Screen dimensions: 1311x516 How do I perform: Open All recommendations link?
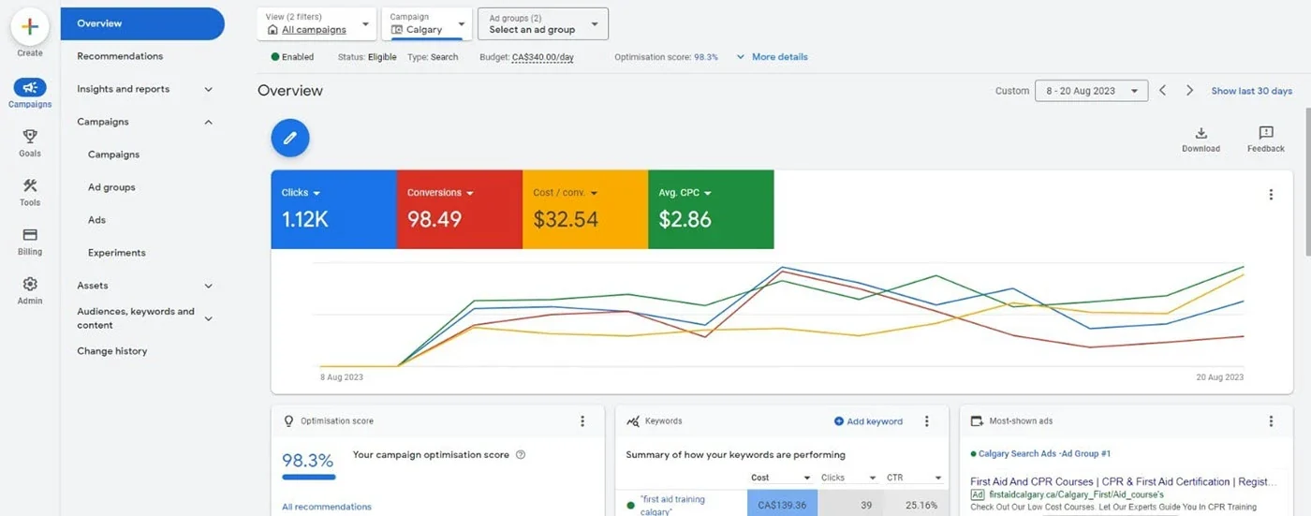[327, 507]
